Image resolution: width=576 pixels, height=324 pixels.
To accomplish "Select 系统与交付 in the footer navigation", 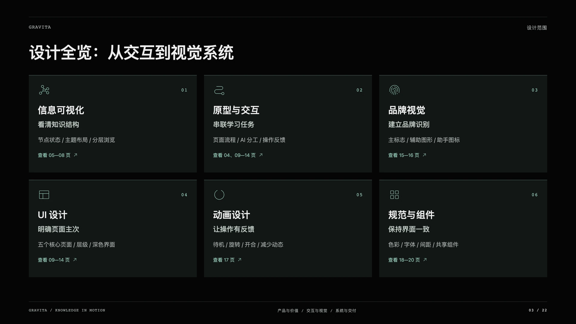I will [x=346, y=310].
